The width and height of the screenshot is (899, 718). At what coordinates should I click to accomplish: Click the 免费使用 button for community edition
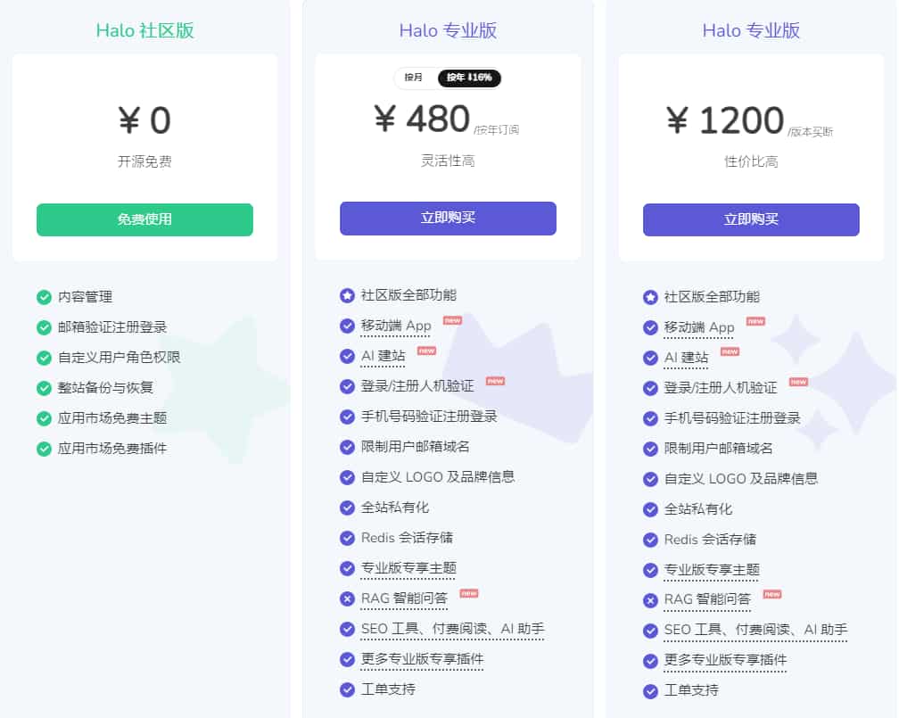point(144,219)
